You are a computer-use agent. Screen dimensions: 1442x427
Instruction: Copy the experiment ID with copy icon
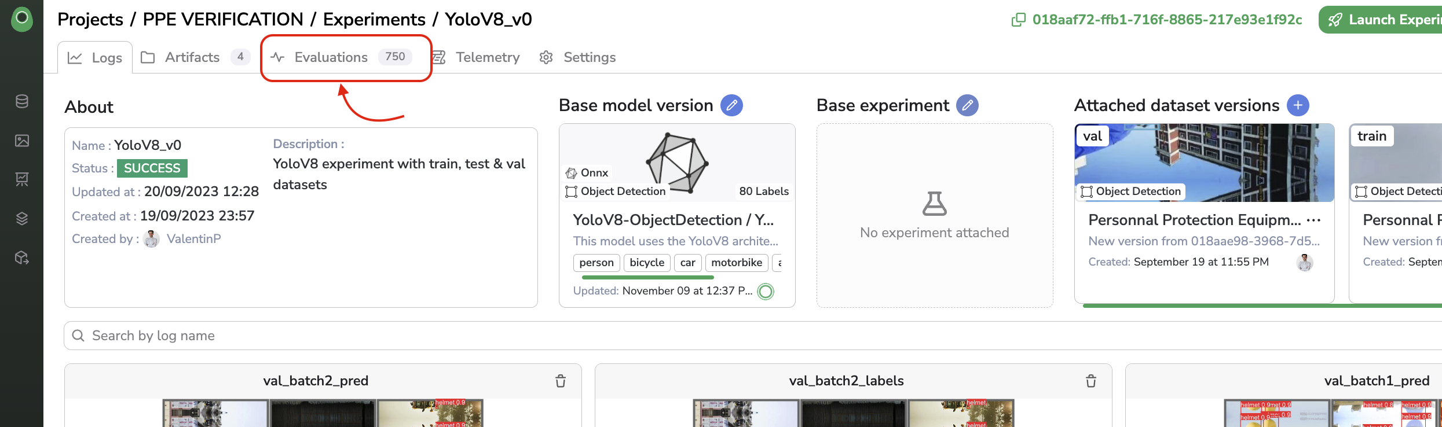point(1018,20)
